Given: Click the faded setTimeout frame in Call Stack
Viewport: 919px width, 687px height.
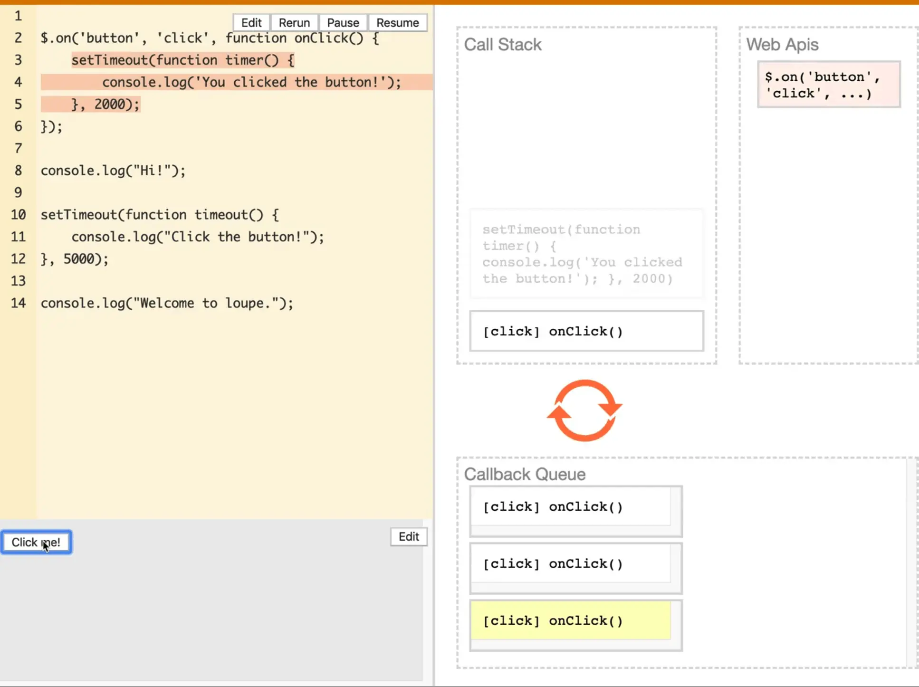Looking at the screenshot, I should [x=586, y=254].
